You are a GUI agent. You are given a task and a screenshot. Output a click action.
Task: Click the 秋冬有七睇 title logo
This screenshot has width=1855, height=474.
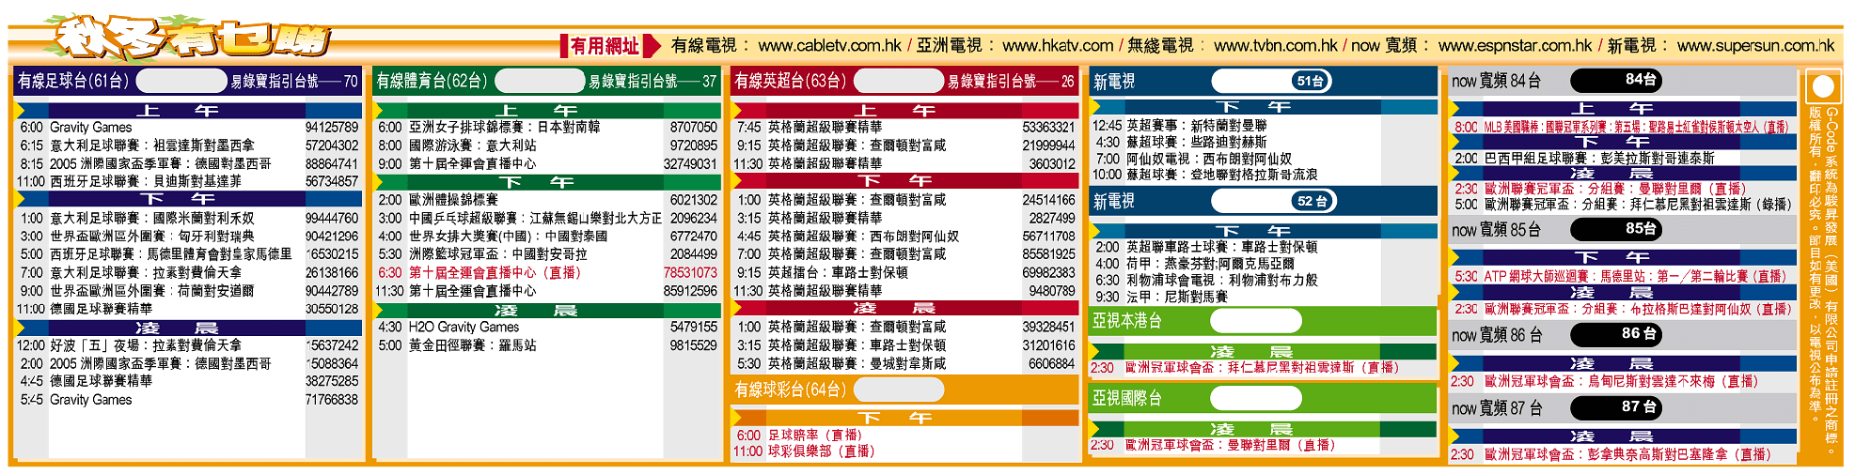pyautogui.click(x=193, y=38)
